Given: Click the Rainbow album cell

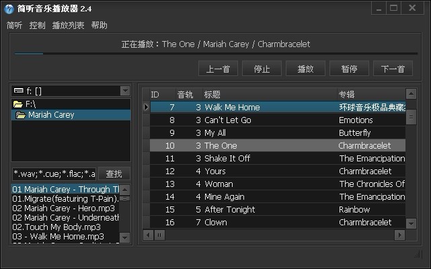Looking at the screenshot, I should pos(371,210).
